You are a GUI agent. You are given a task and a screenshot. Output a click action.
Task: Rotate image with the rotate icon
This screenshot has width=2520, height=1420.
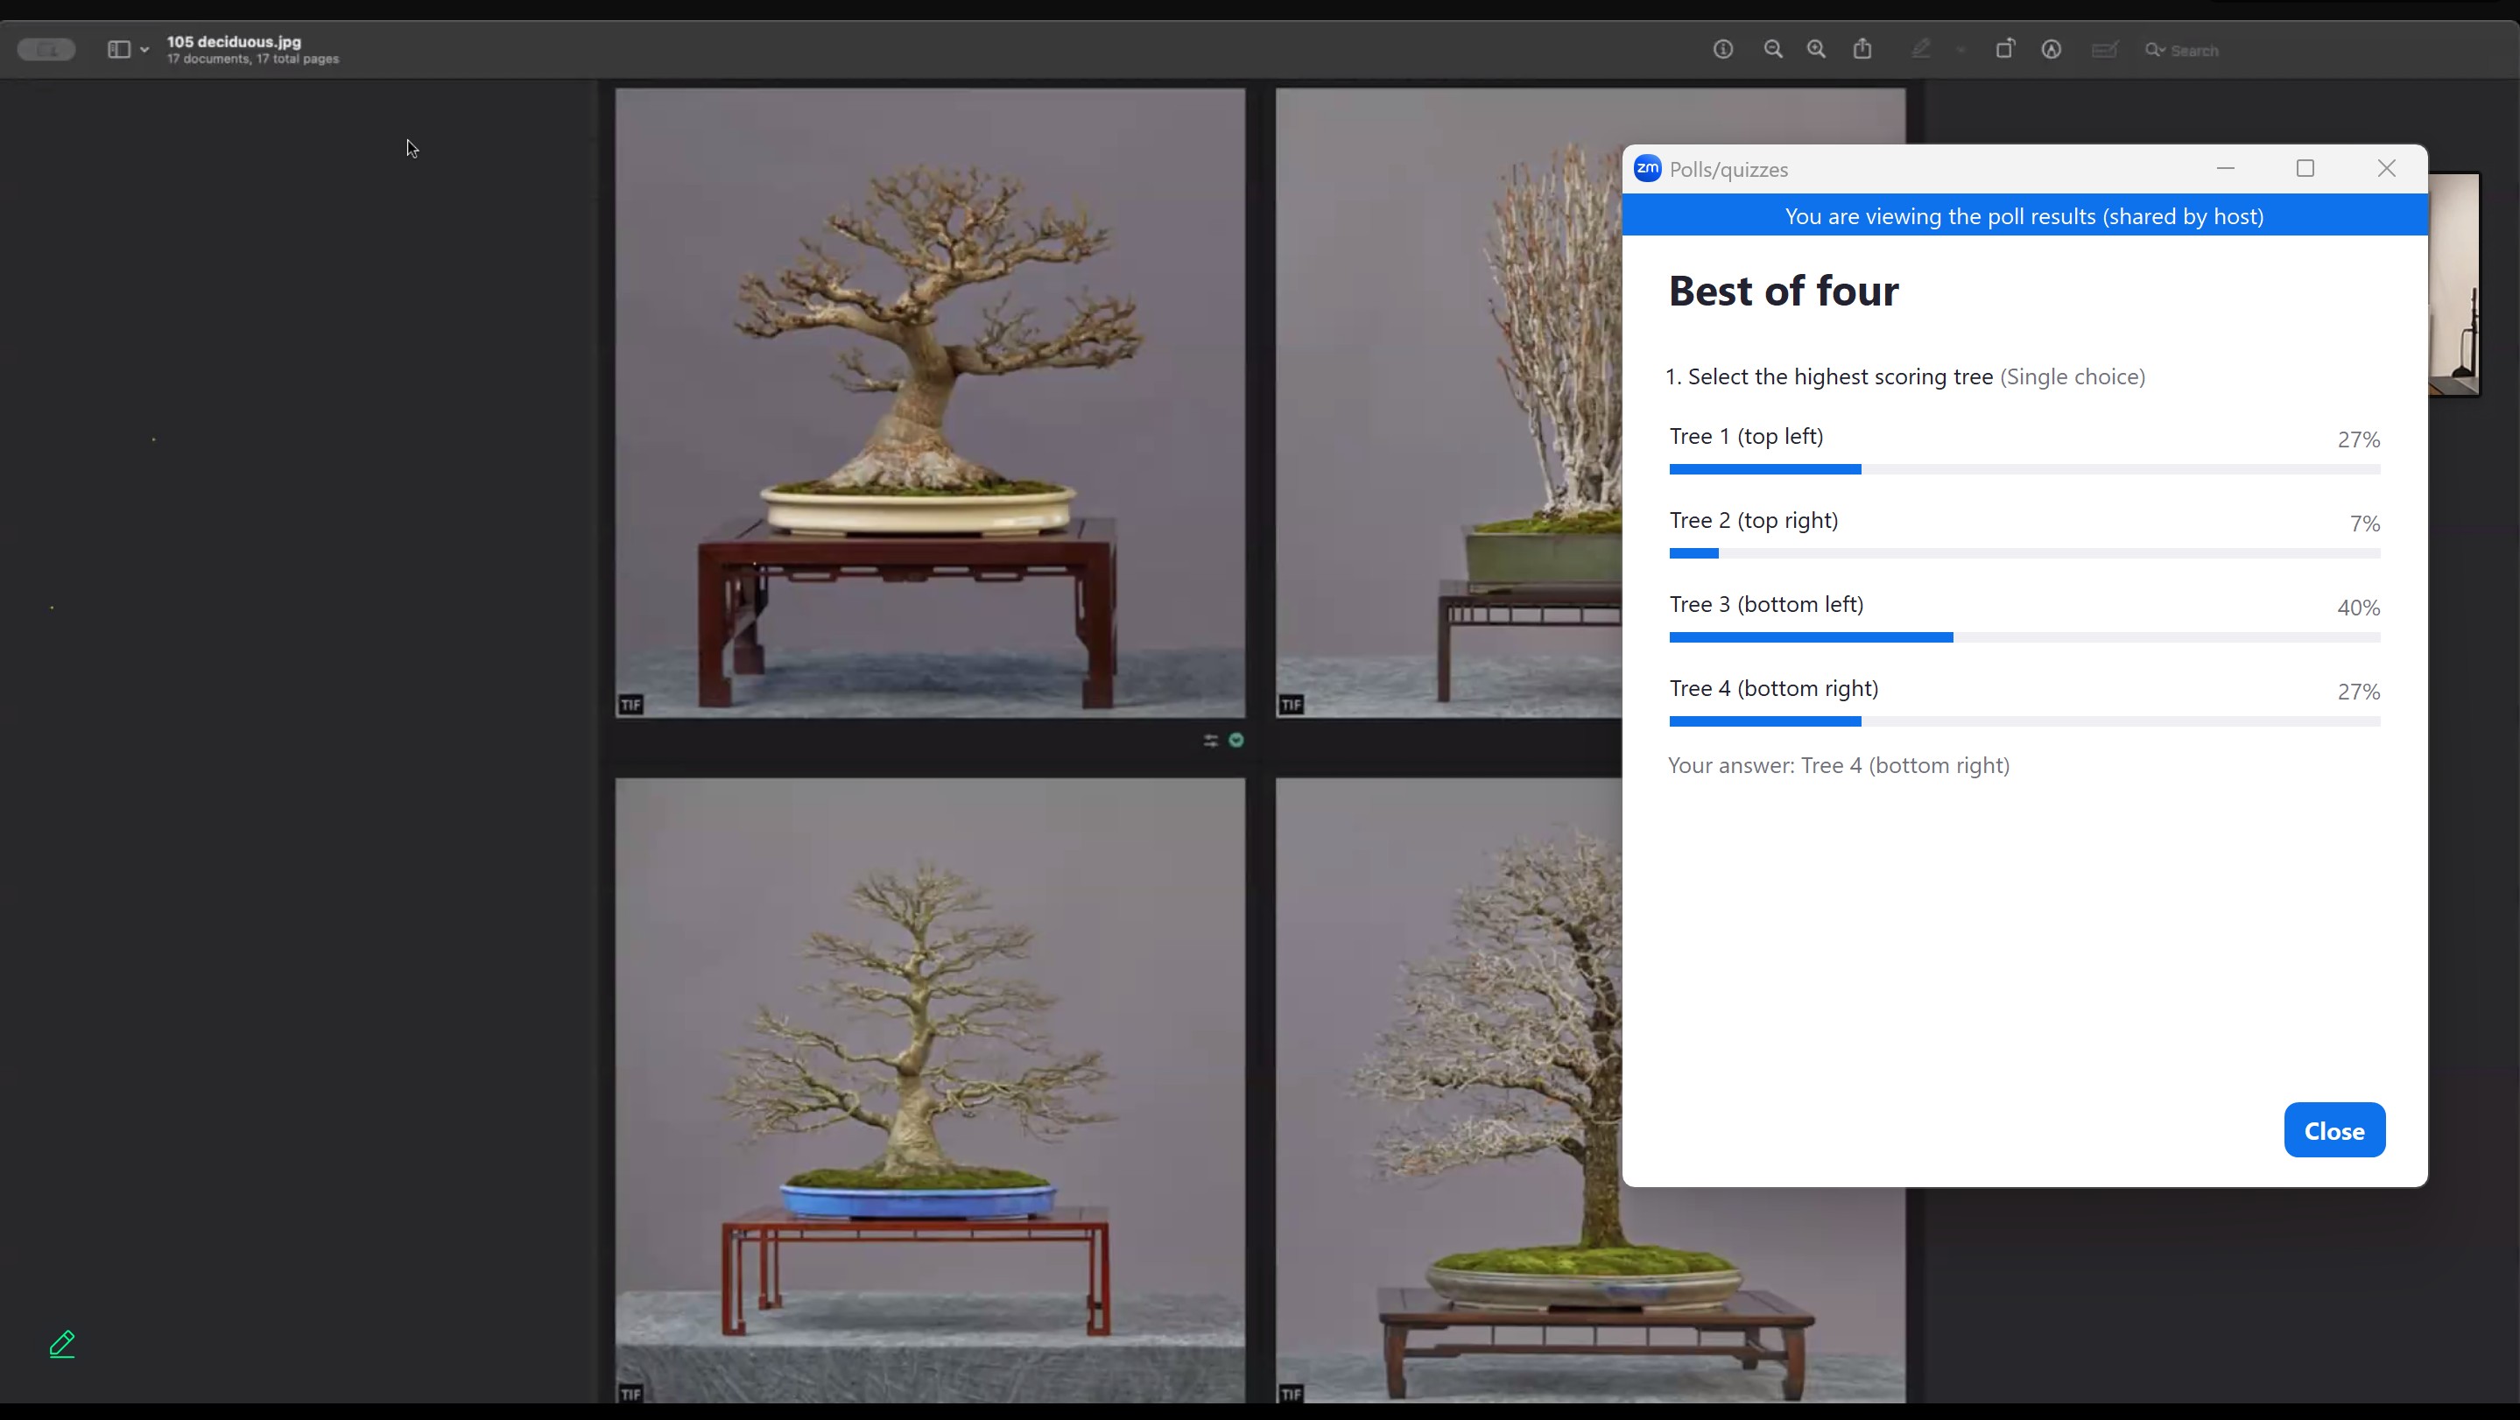click(x=2004, y=50)
